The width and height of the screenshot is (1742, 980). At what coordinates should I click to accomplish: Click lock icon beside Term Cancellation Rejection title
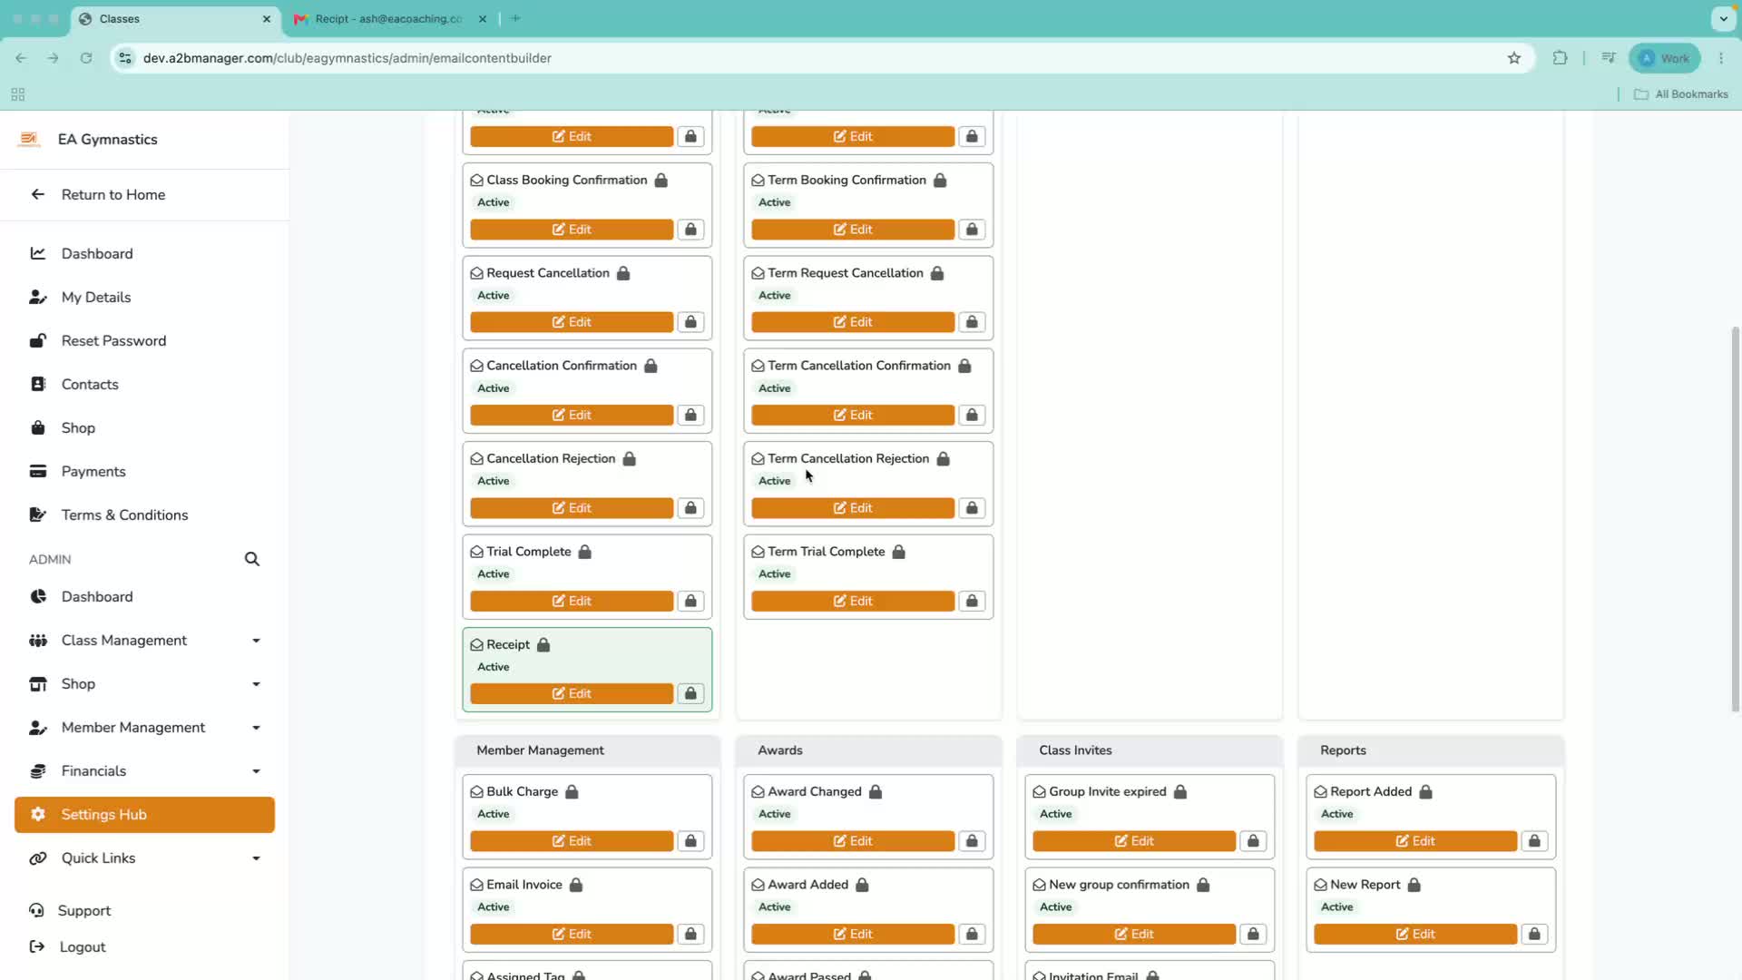click(x=944, y=459)
